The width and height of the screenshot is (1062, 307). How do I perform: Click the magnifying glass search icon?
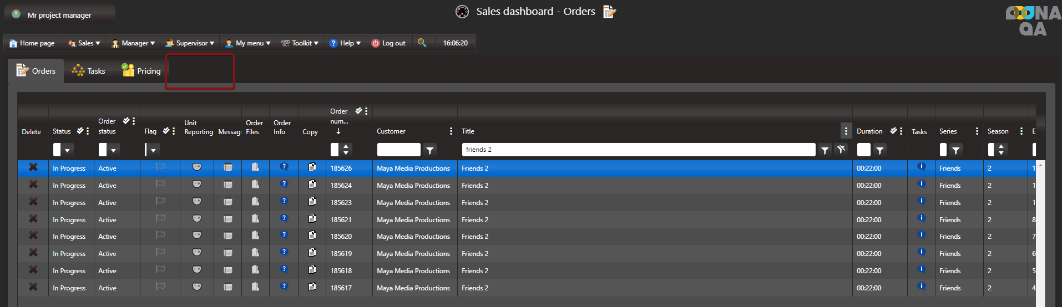(x=422, y=43)
